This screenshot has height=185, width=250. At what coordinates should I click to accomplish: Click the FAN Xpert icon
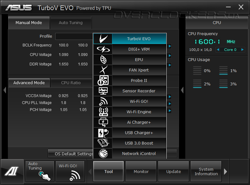[x=103, y=70]
